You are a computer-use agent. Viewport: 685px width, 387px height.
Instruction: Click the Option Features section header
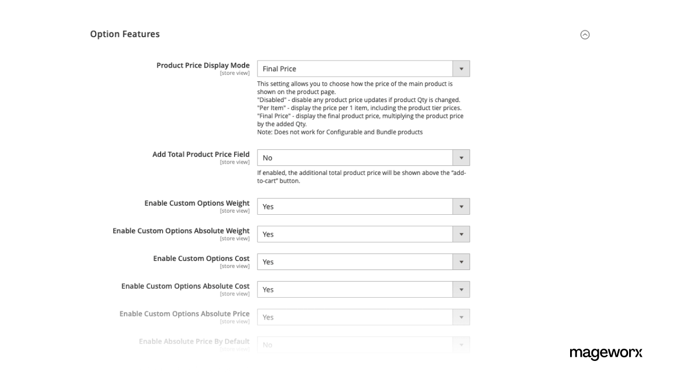pyautogui.click(x=124, y=33)
